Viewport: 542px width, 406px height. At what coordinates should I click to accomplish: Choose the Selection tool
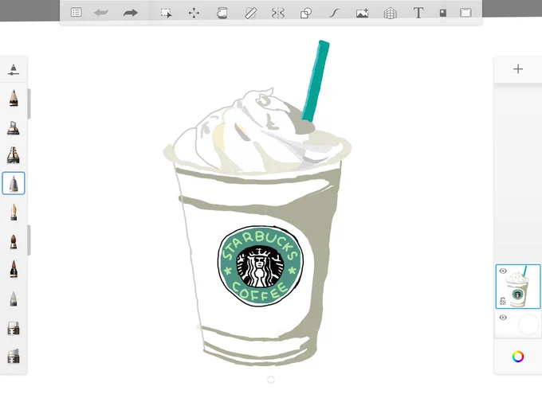pyautogui.click(x=166, y=13)
